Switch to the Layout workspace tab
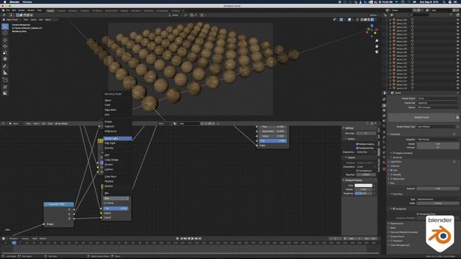The height and width of the screenshot is (259, 461). [50, 11]
